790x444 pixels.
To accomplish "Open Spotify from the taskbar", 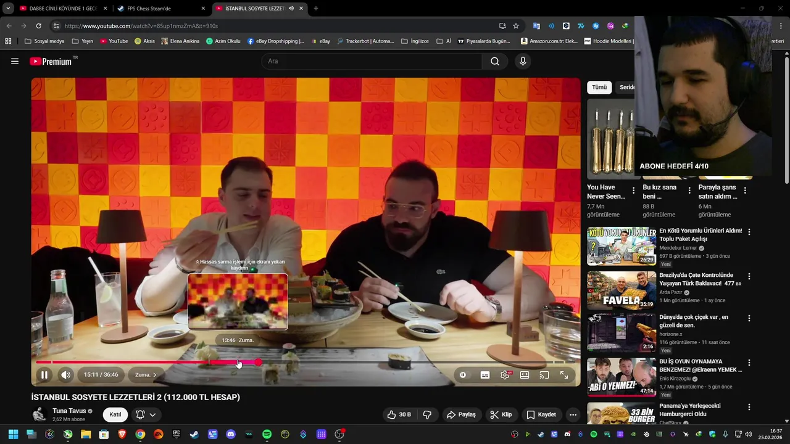I will click(x=267, y=434).
